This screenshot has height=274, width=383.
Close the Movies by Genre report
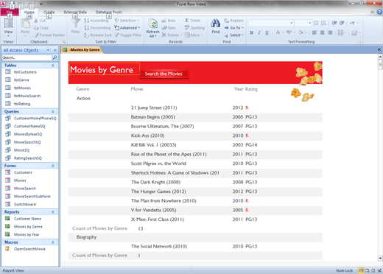(x=379, y=49)
